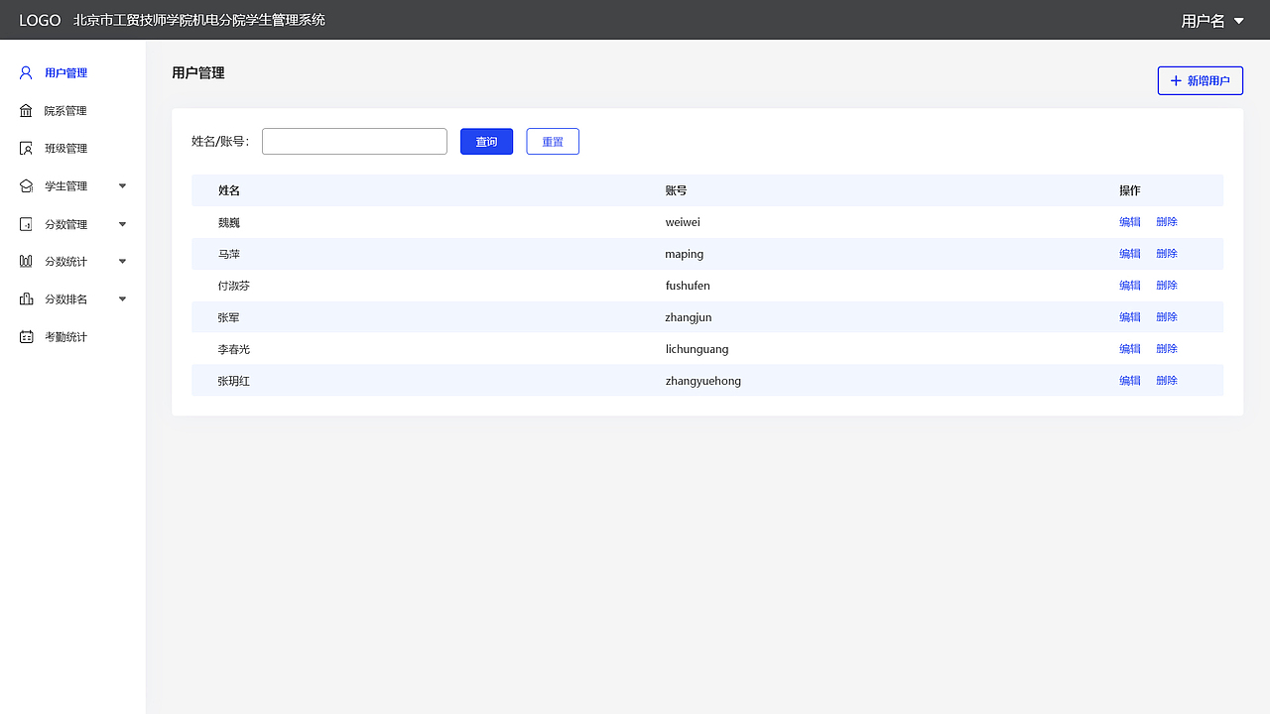Click the LOGO in header

pos(40,20)
